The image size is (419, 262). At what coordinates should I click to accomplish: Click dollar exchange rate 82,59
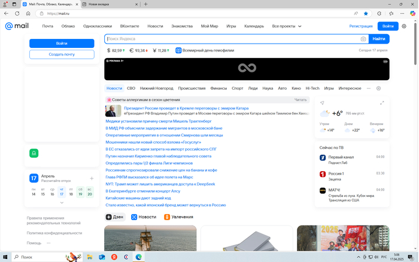point(116,50)
